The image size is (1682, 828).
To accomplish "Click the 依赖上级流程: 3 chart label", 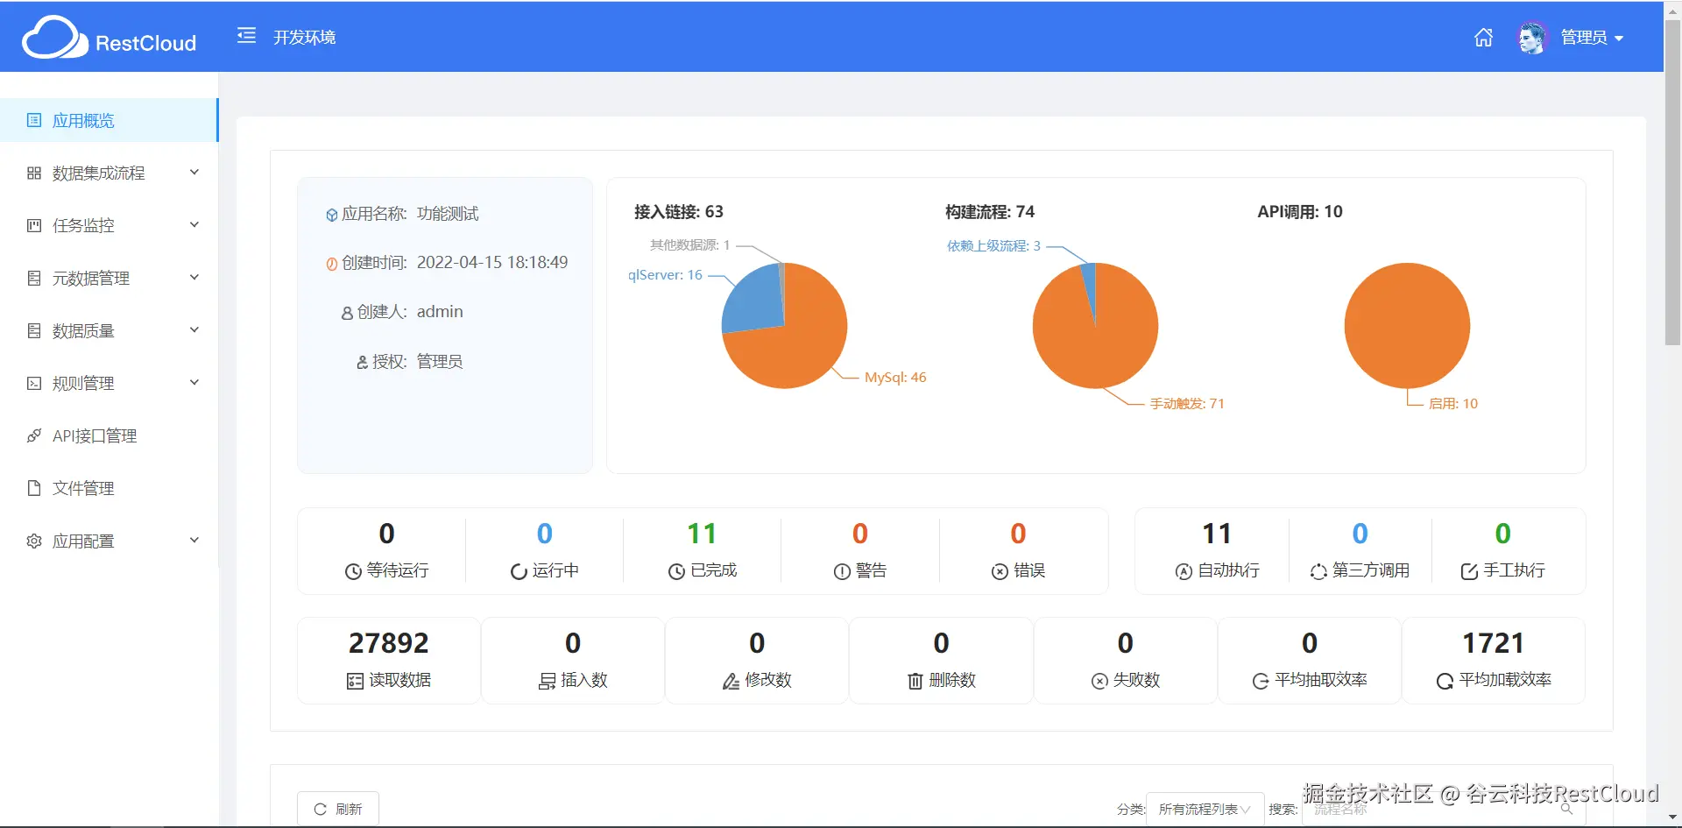I will click(x=993, y=245).
